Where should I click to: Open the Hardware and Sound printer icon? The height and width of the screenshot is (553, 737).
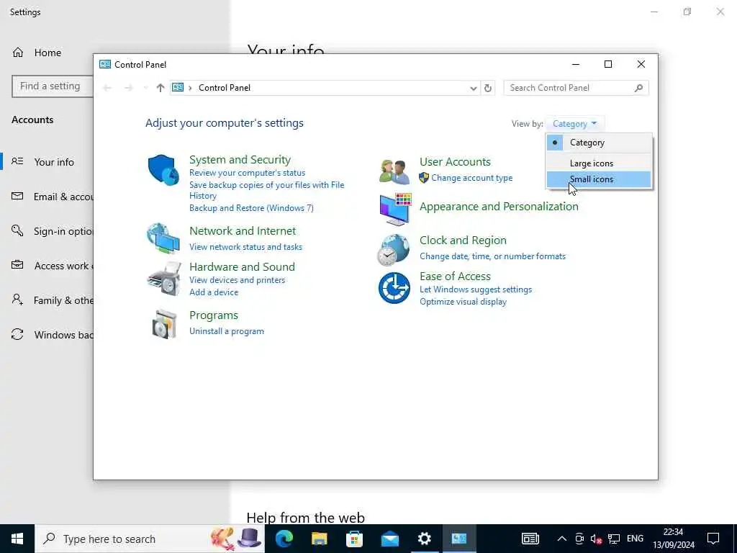(163, 279)
